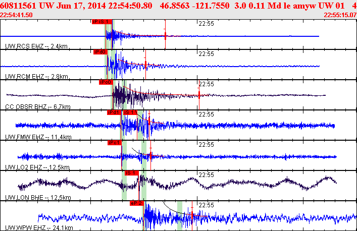The height and width of the screenshot is (231, 357).
Task: Select the iS 1 flag on FMW trace
Action: (x=130, y=112)
